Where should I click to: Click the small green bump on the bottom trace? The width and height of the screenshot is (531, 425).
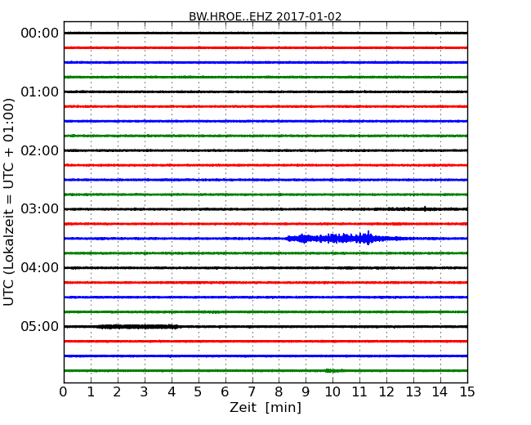(333, 371)
